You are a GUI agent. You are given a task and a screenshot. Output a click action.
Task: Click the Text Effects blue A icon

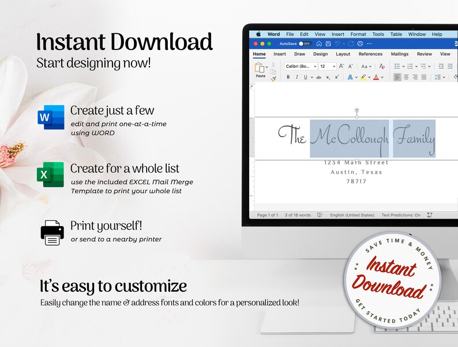click(350, 77)
